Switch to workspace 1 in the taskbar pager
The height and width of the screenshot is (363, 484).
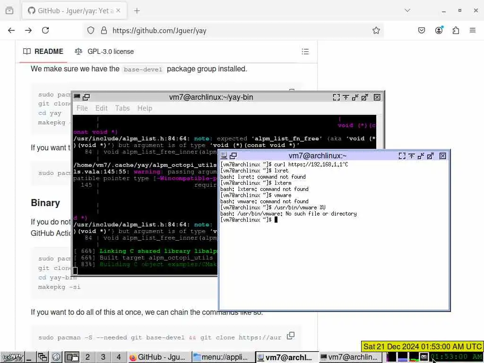point(72,357)
